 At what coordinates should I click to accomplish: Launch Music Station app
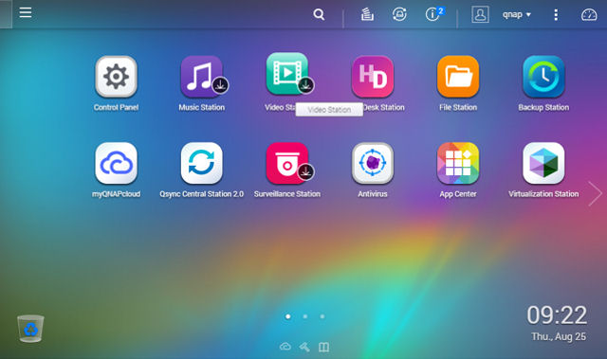[201, 77]
